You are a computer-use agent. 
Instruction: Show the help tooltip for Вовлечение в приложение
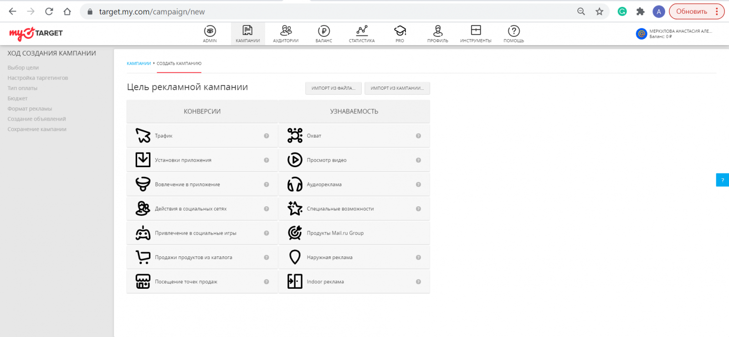[x=267, y=184]
